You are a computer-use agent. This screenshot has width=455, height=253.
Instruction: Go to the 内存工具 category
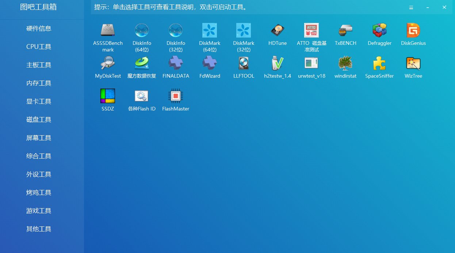(x=39, y=83)
